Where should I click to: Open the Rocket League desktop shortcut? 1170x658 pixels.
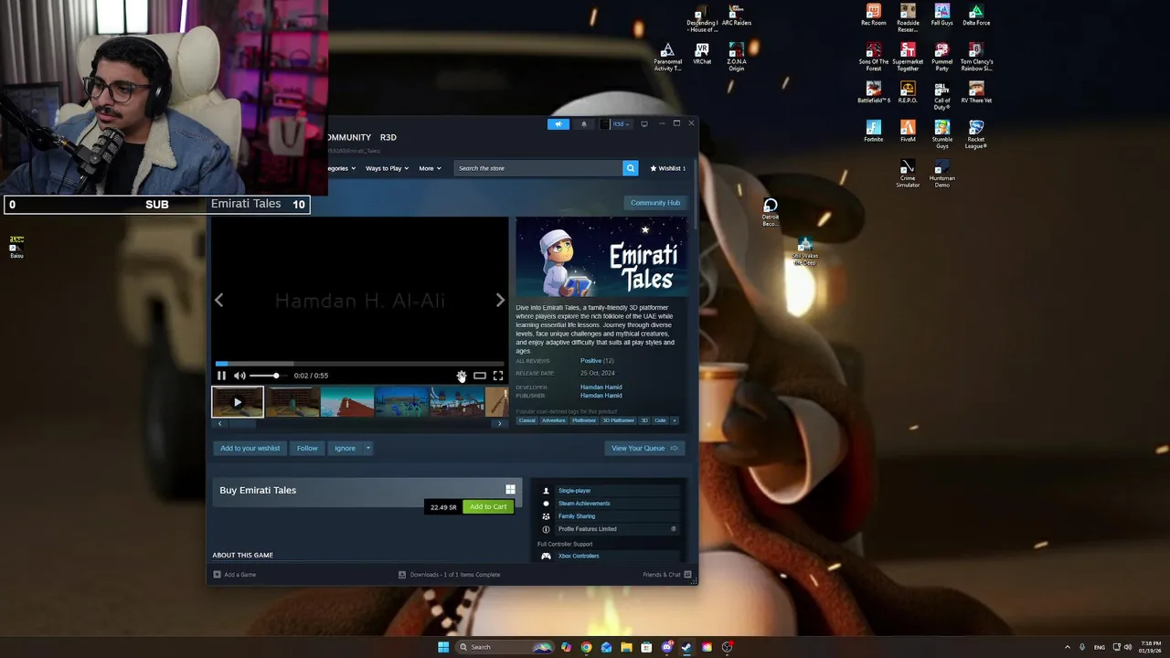pos(976,134)
